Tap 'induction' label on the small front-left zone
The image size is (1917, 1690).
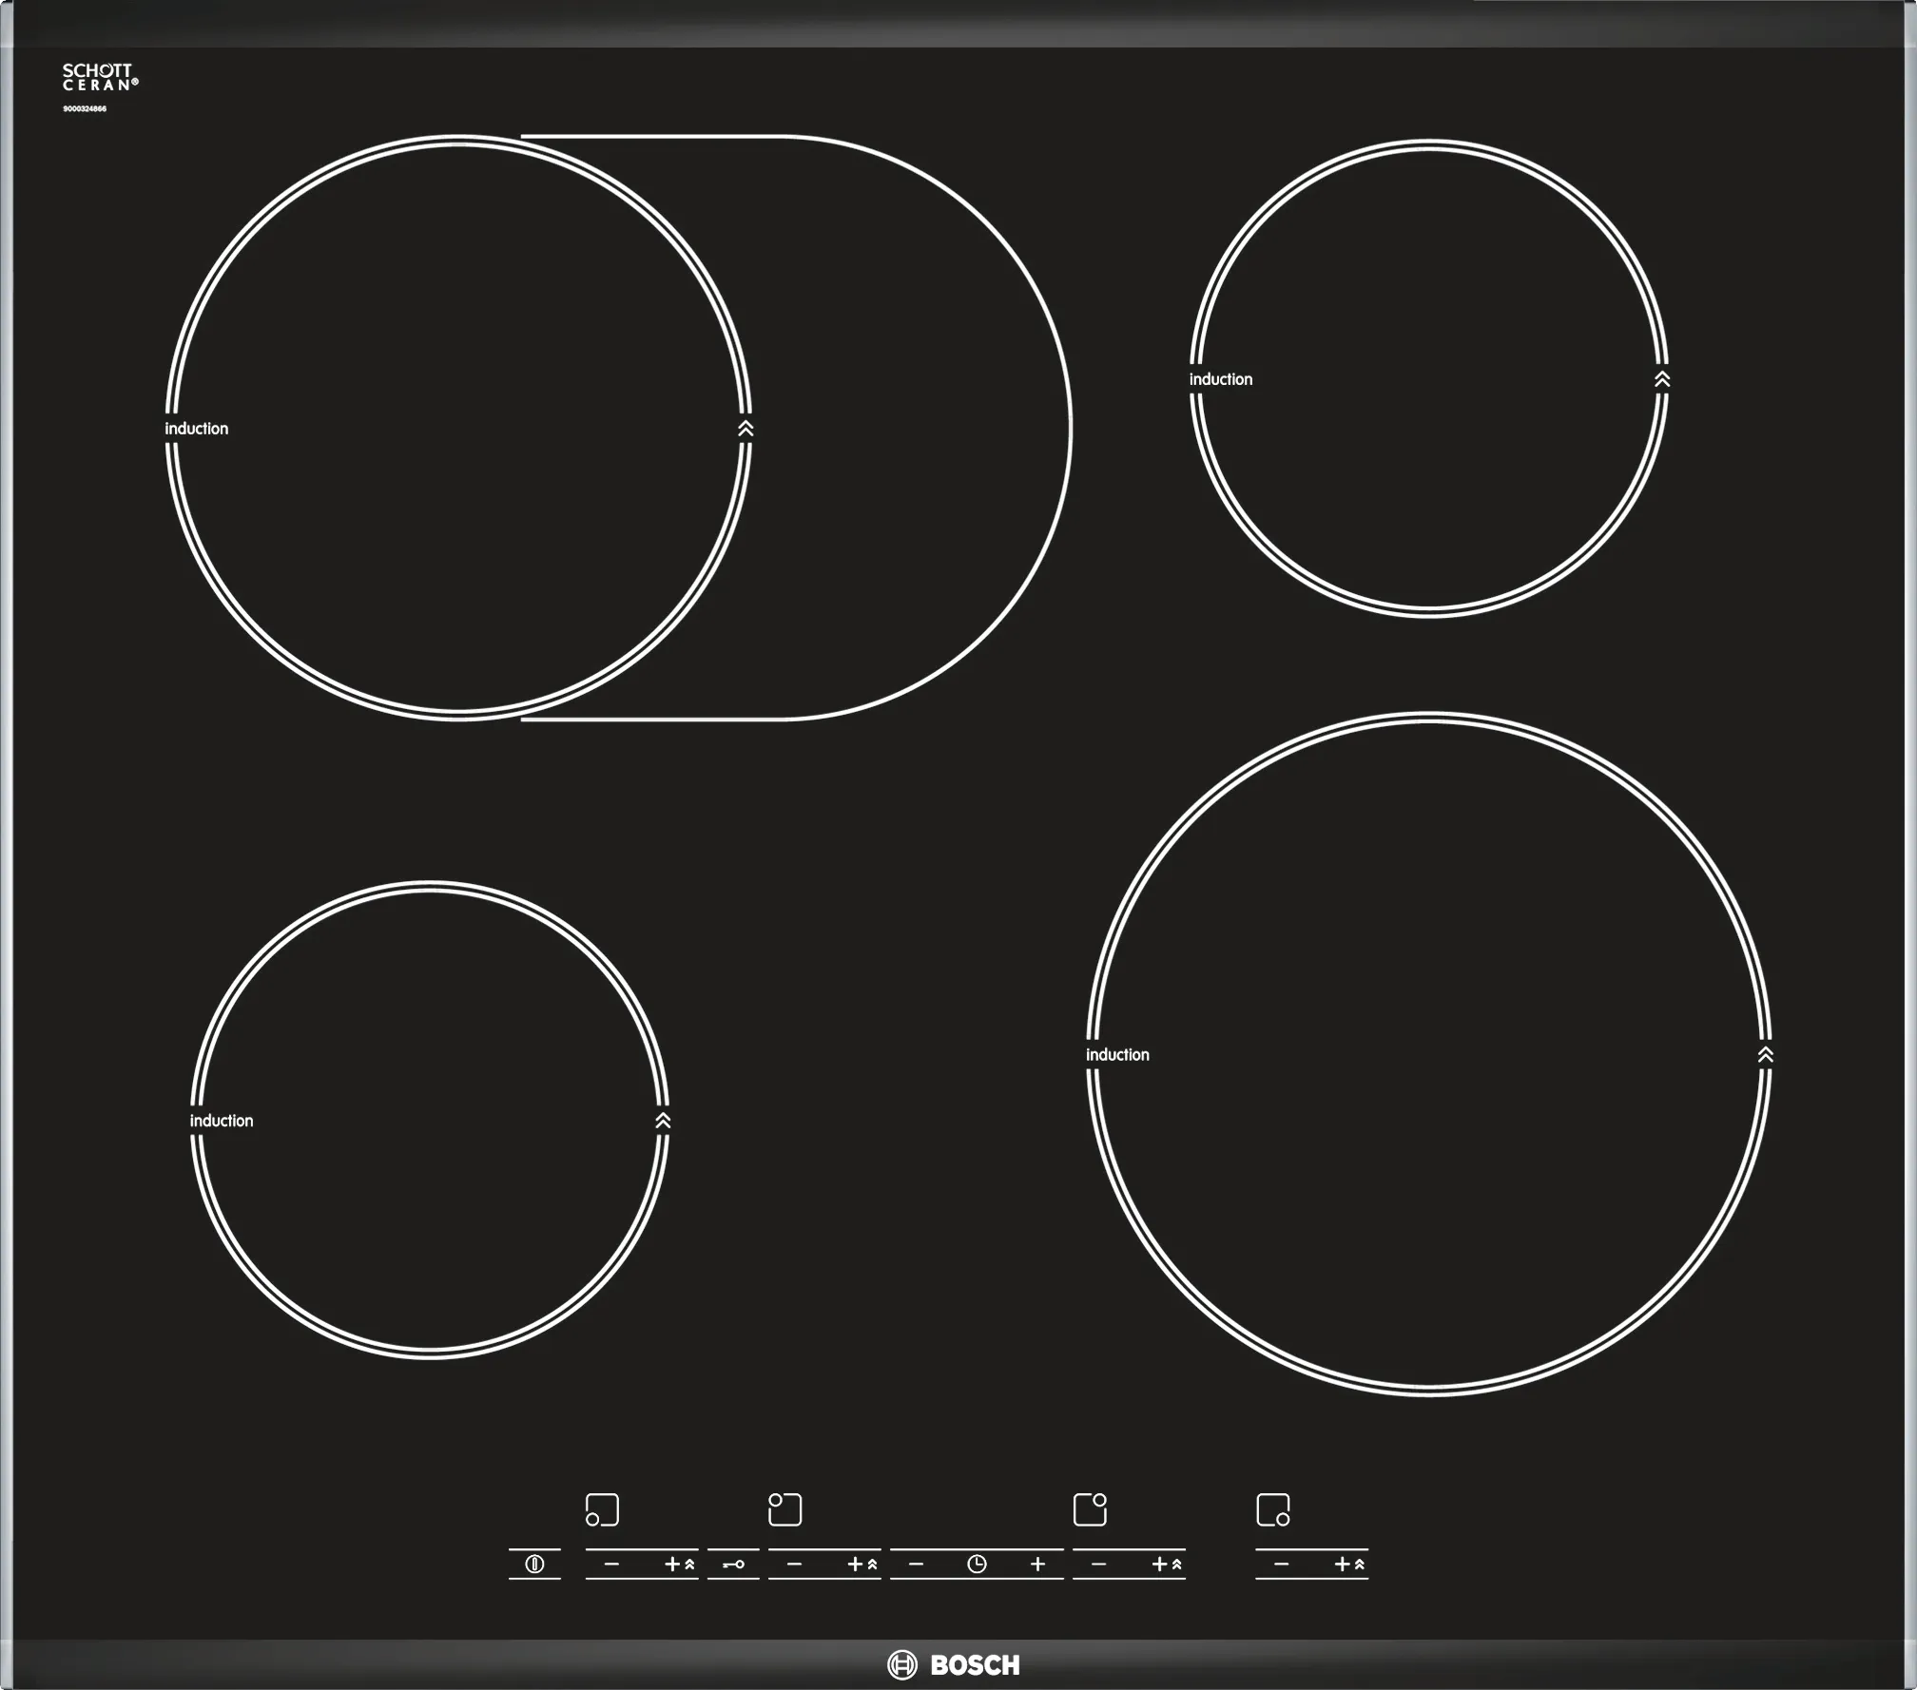point(222,1121)
